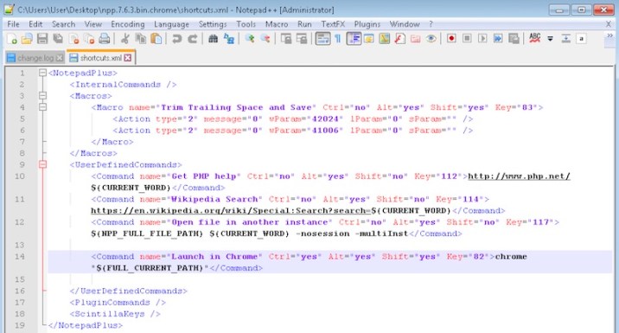Click the Cut scissors icon
619x333 pixels.
[x=124, y=39]
